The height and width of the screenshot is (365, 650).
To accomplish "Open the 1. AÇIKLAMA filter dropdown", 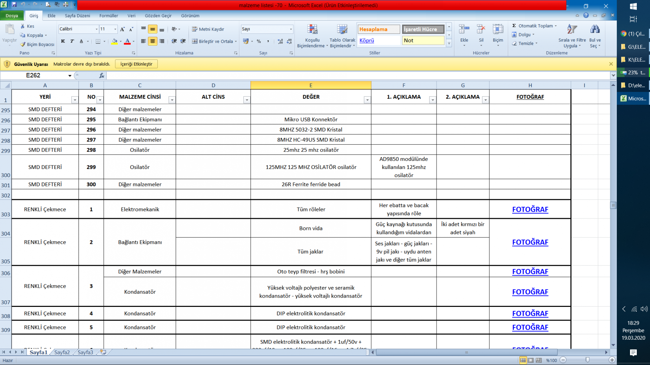I will (x=433, y=100).
